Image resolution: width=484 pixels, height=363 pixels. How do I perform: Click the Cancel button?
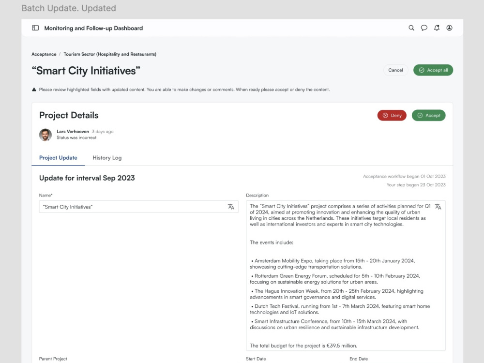(x=396, y=70)
